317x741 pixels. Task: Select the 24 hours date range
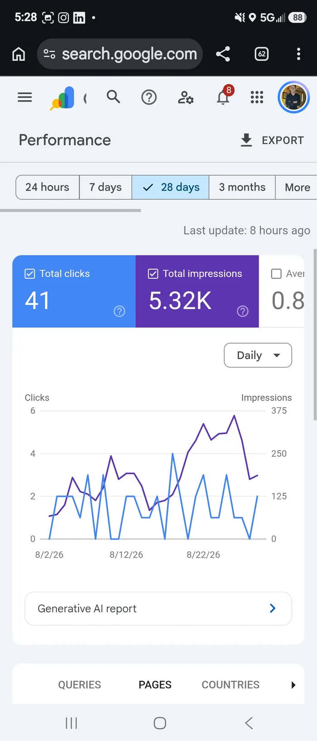pyautogui.click(x=48, y=187)
